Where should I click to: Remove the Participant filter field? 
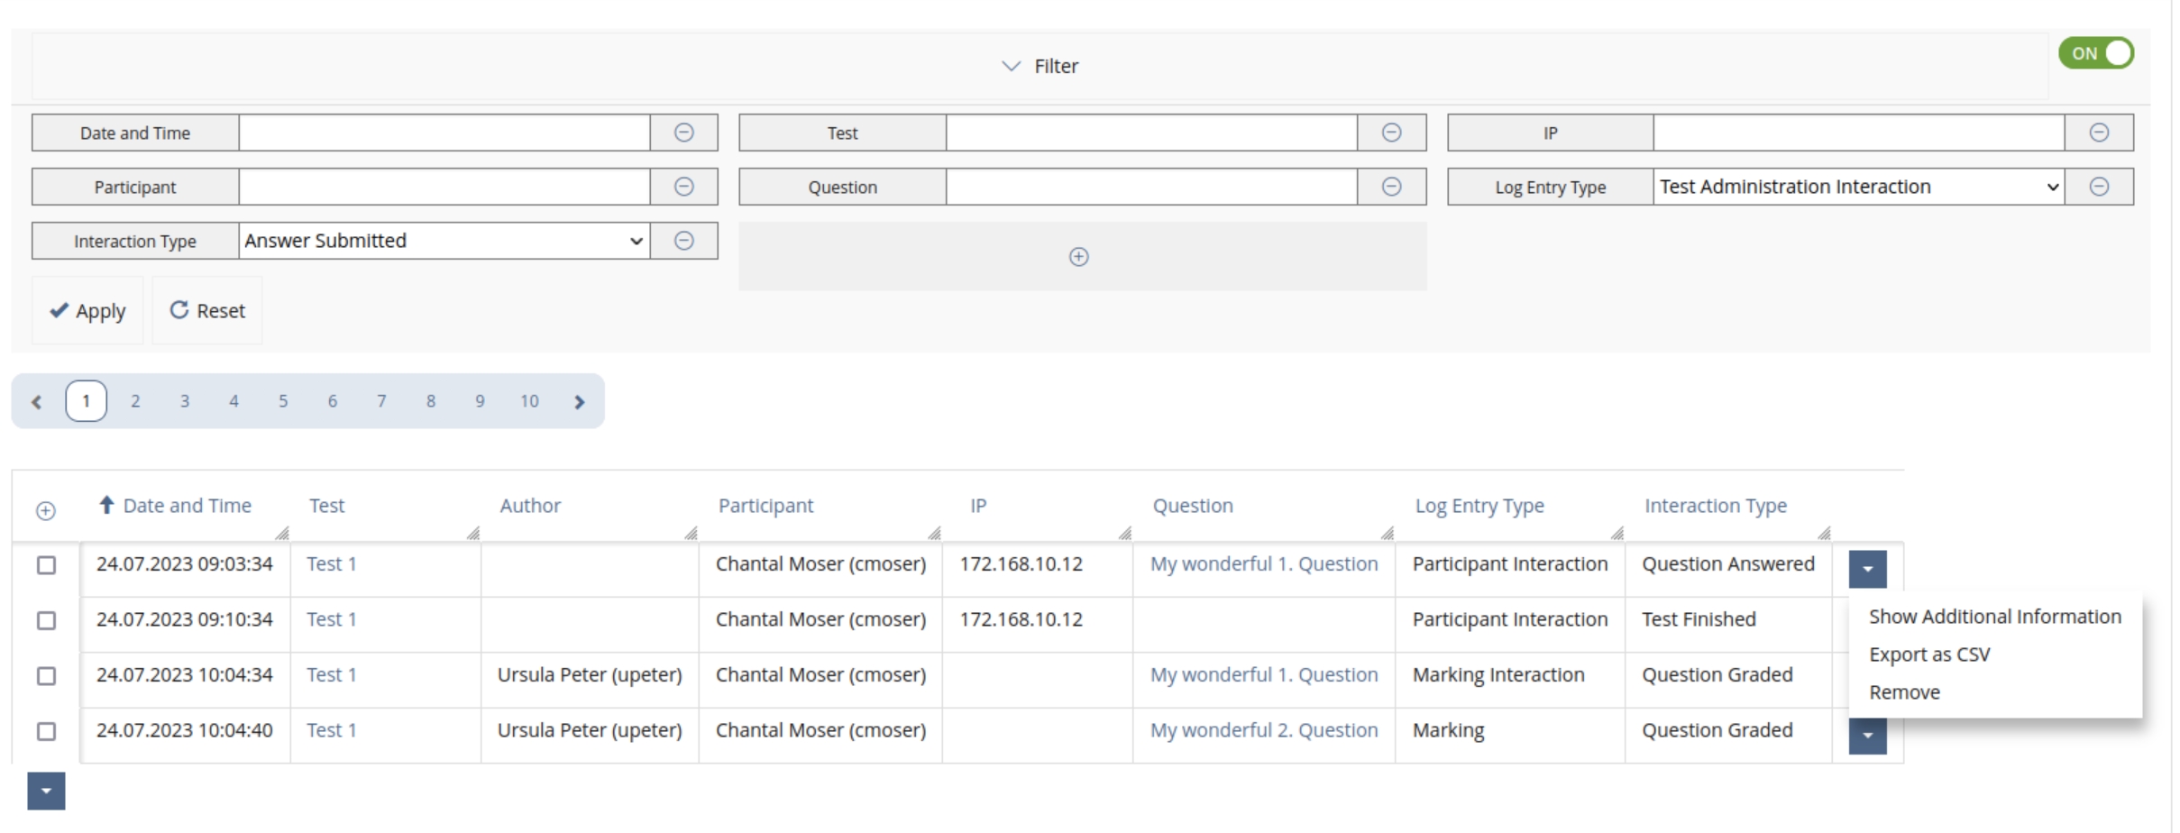(x=684, y=187)
